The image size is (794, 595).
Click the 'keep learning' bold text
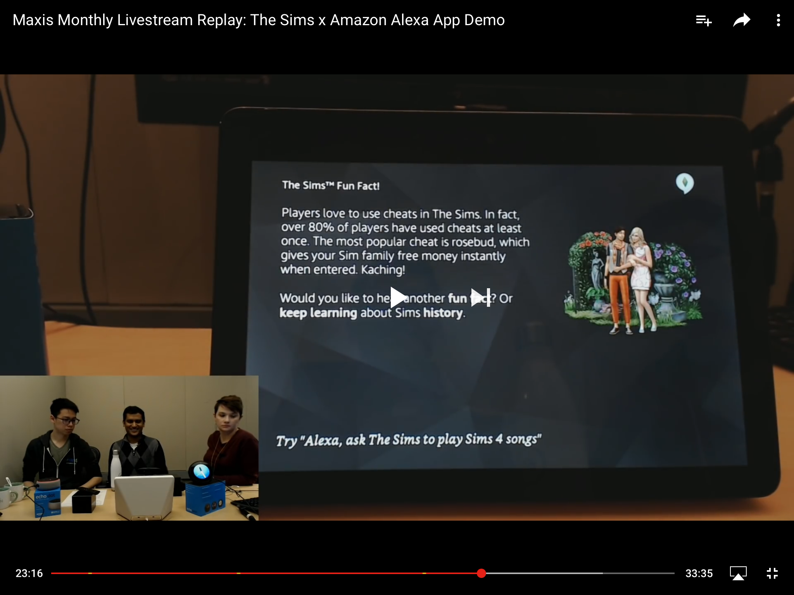(x=318, y=313)
